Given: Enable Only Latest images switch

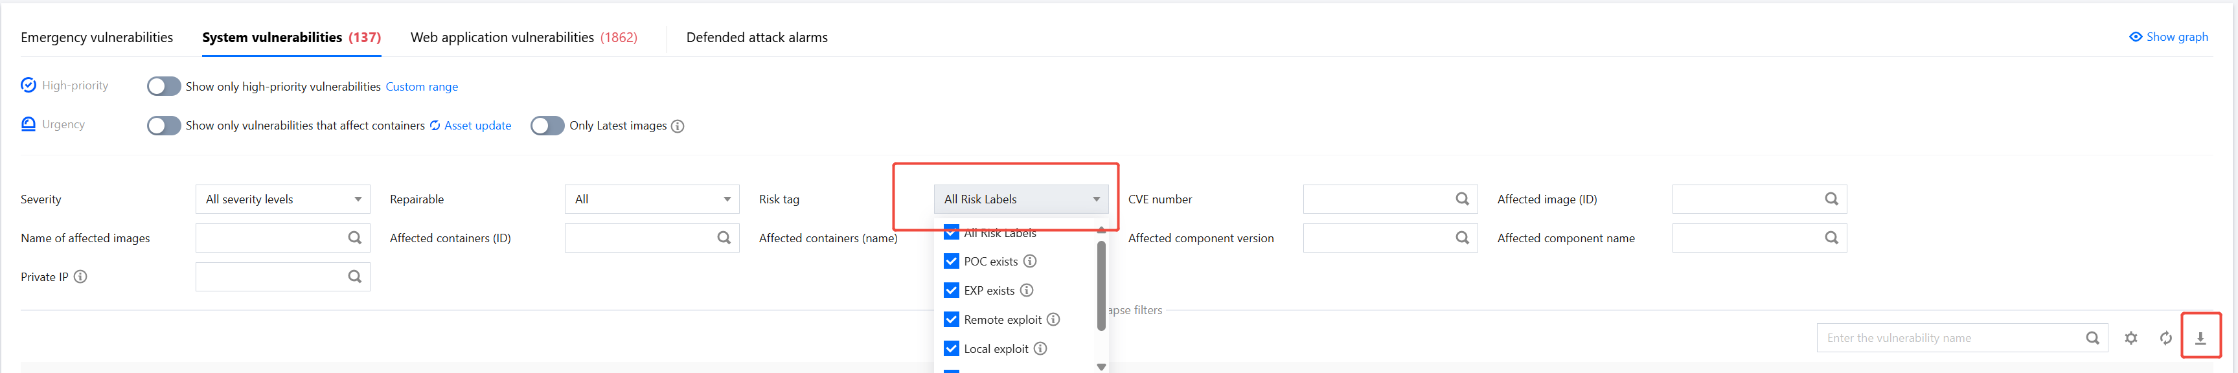Looking at the screenshot, I should coord(547,126).
